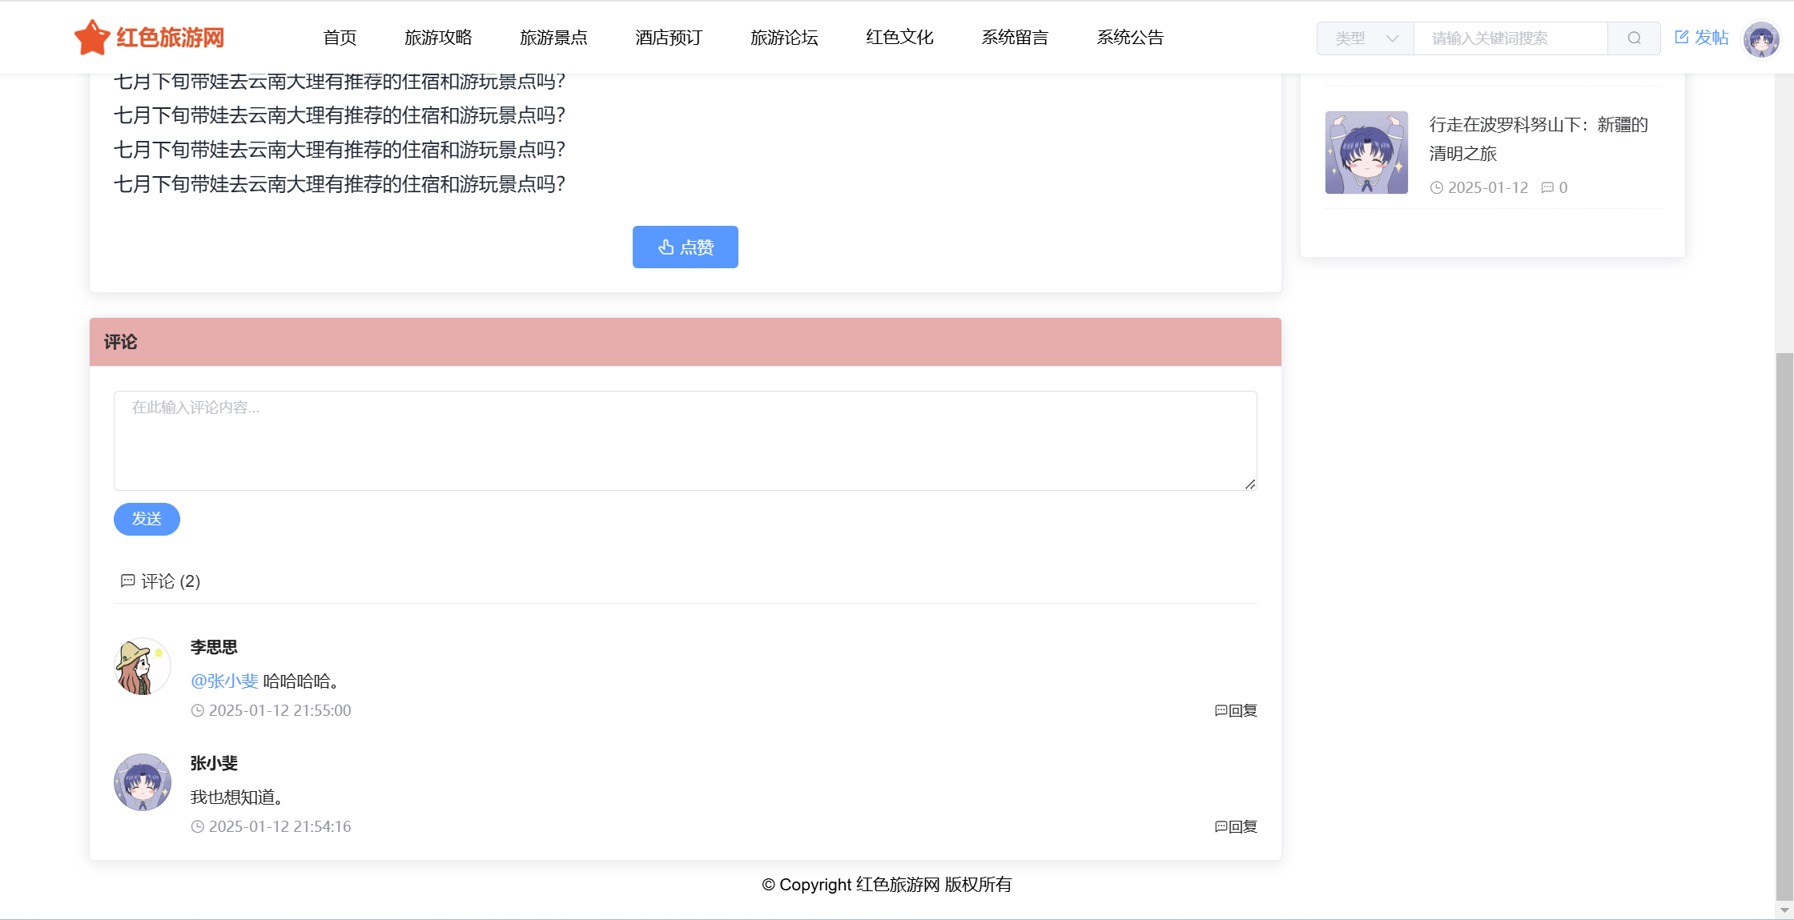Focus the comment content text area
The width and height of the screenshot is (1794, 920).
click(x=685, y=440)
